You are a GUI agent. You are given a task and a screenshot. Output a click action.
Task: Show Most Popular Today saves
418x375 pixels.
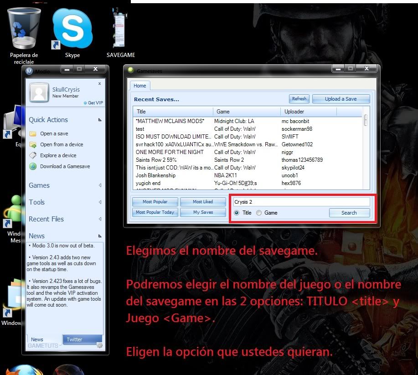155,212
